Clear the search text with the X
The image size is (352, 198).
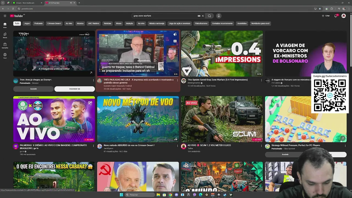tap(203, 16)
